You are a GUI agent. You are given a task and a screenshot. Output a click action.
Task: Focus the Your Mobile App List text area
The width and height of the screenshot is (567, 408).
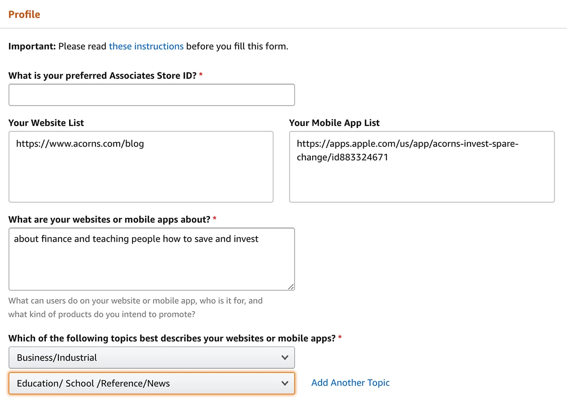tap(422, 167)
